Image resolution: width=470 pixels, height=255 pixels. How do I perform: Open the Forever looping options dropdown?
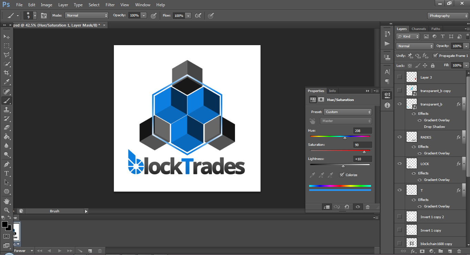[24, 251]
